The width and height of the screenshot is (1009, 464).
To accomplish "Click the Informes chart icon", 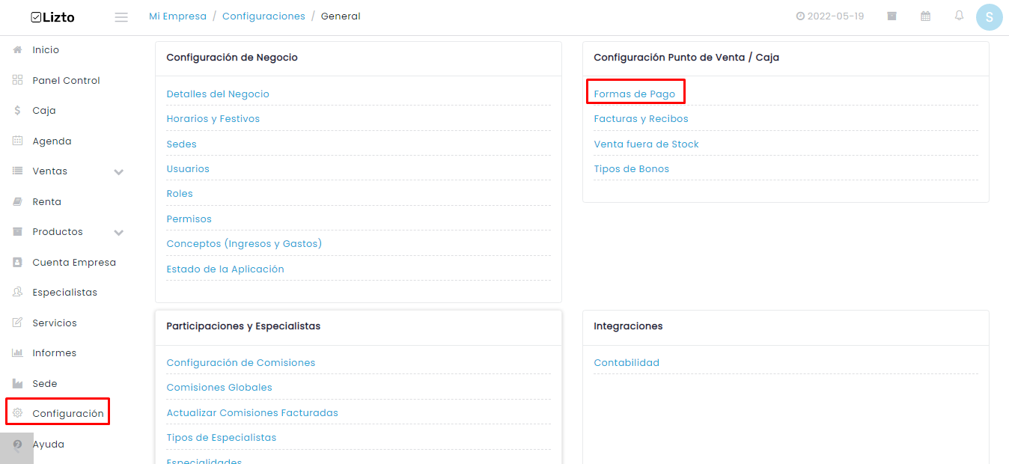I will pos(18,352).
